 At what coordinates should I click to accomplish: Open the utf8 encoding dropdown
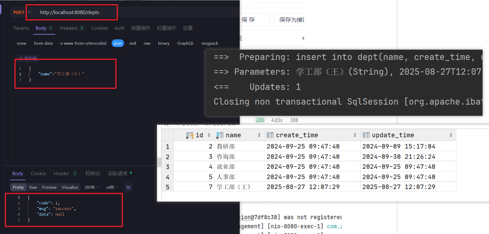112,187
